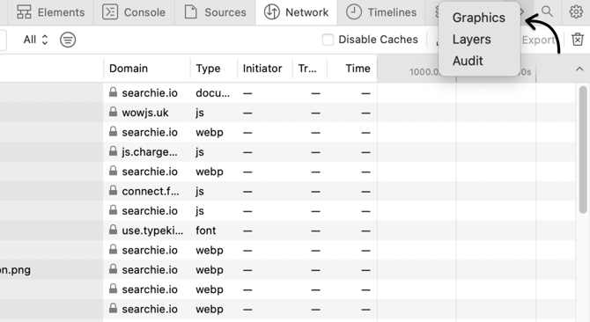Sort by the Domain column header
The image size is (590, 322).
129,69
